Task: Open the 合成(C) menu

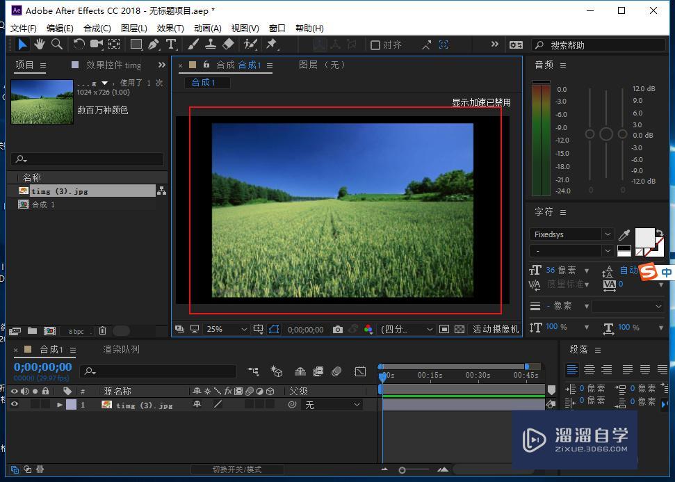Action: pos(97,29)
